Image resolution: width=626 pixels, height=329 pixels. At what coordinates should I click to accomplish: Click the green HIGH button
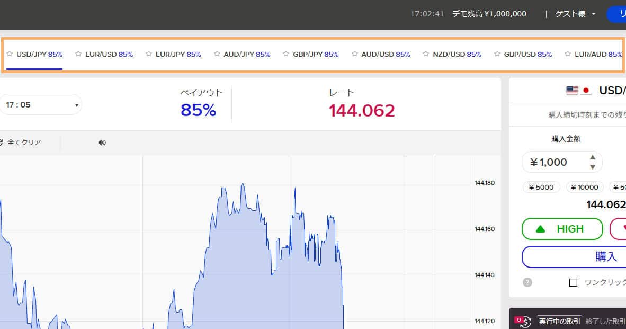[x=562, y=229]
